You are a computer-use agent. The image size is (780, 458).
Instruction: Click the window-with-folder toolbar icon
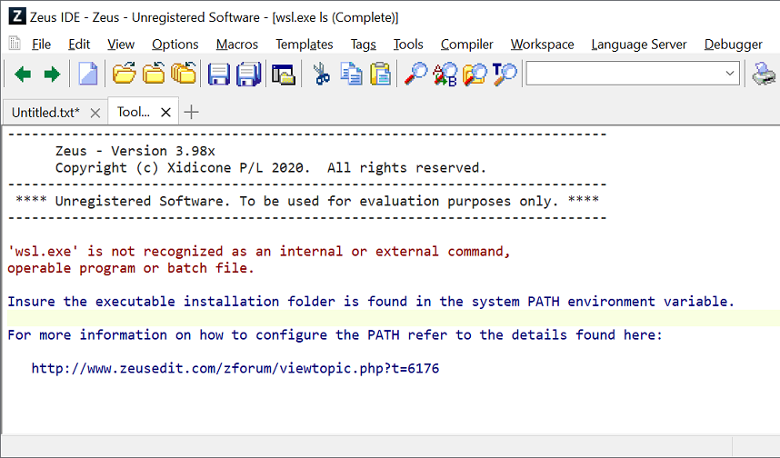(284, 75)
